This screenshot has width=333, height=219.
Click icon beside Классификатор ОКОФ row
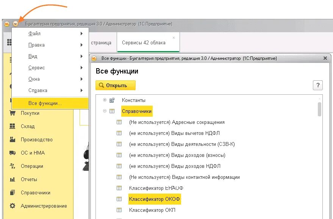coord(119,199)
